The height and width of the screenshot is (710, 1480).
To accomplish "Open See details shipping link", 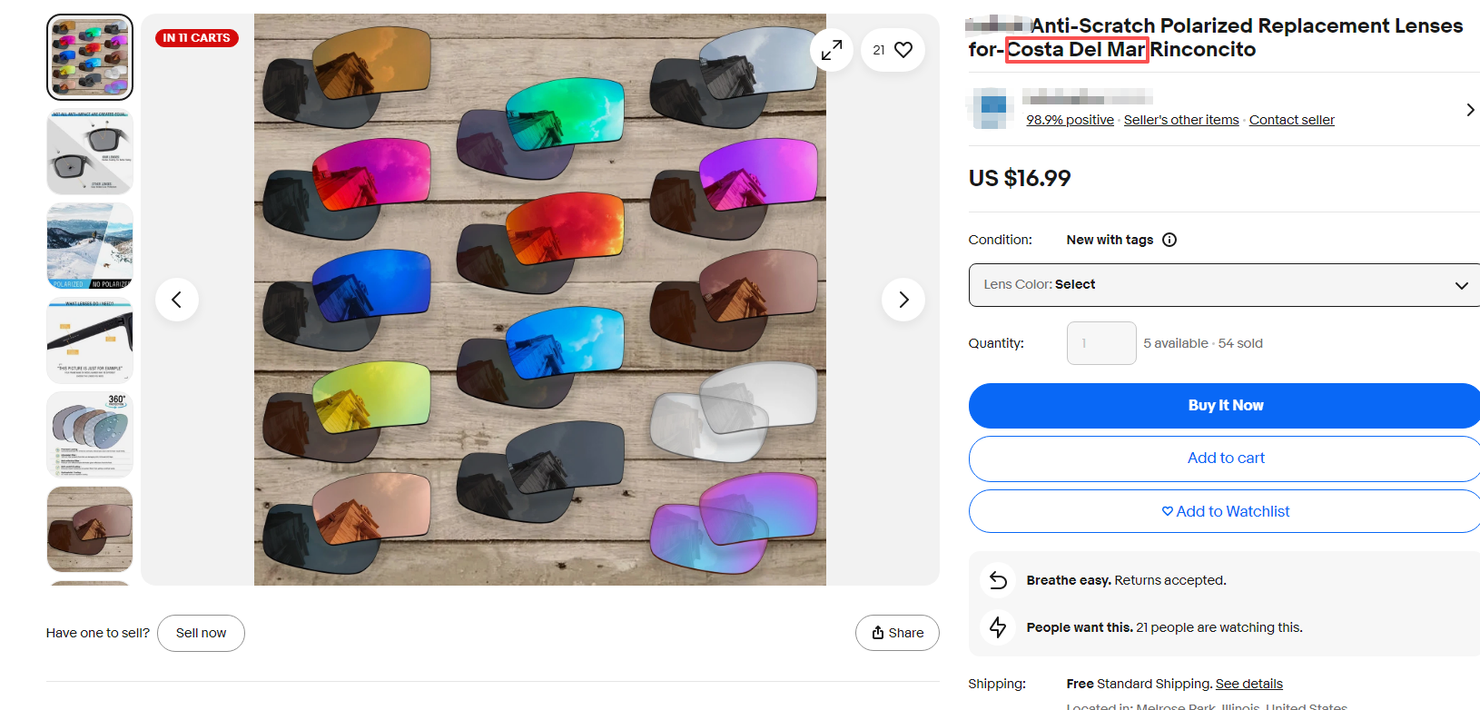I will pos(1248,684).
